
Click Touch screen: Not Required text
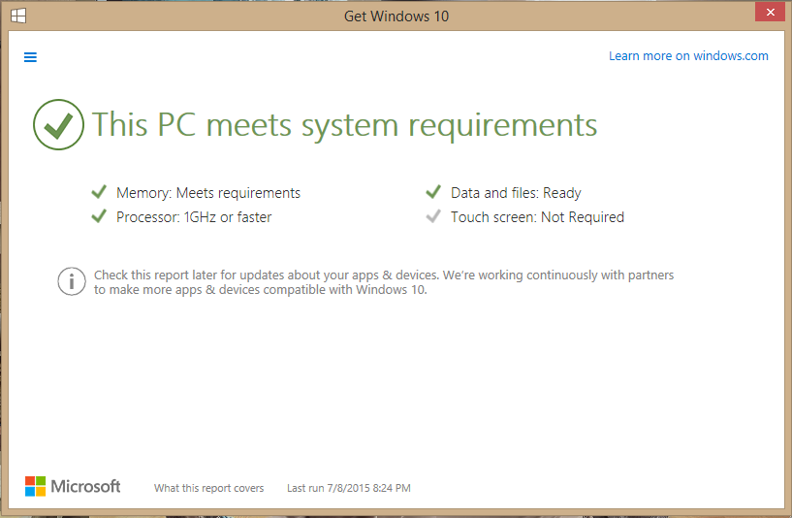point(537,217)
